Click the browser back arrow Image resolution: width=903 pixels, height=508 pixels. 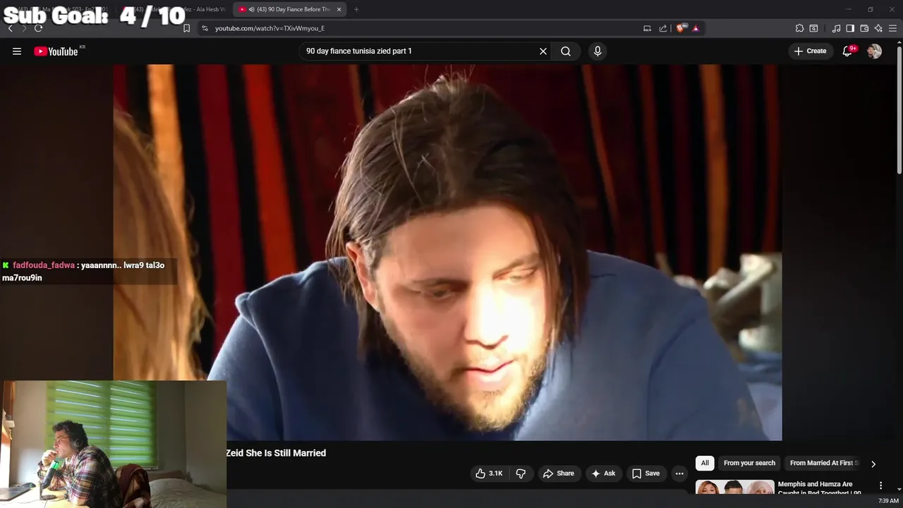pos(10,28)
